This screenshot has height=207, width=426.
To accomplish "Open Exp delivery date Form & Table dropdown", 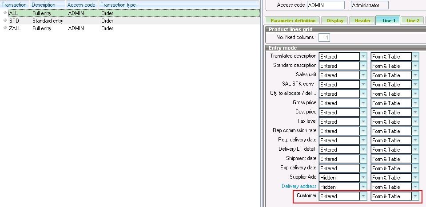I will click(415, 168).
